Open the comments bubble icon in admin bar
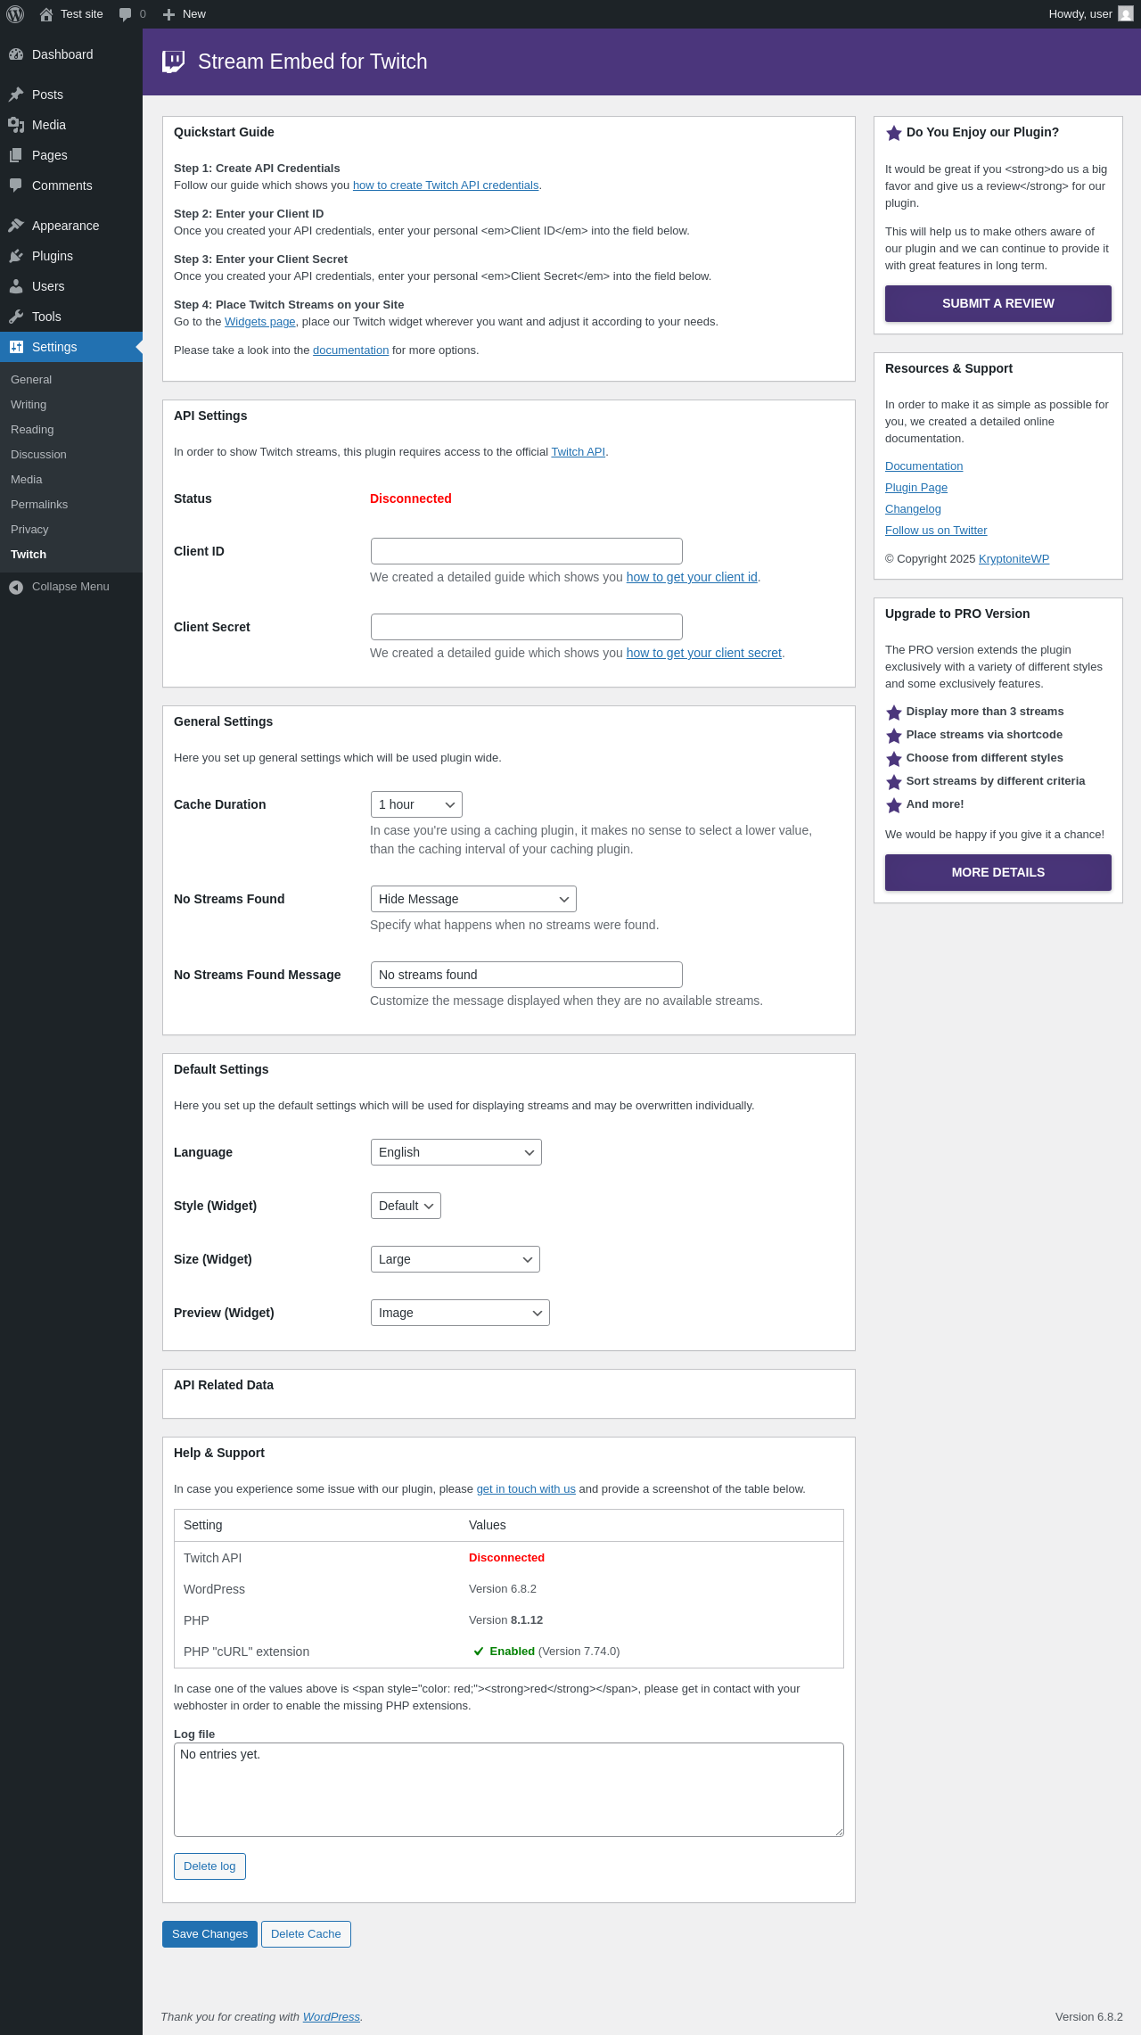Viewport: 1141px width, 2035px height. point(125,14)
